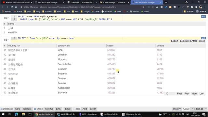The height and width of the screenshot is (117, 208).
Task: Open the YouXuan bookmark
Action: pyautogui.click(x=107, y=12)
